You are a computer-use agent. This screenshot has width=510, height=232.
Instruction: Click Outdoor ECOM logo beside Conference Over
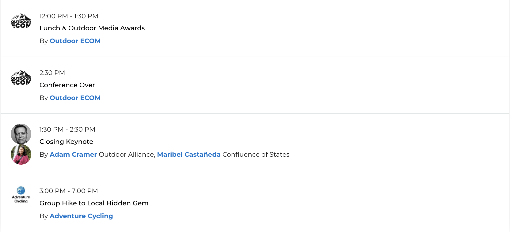(21, 78)
